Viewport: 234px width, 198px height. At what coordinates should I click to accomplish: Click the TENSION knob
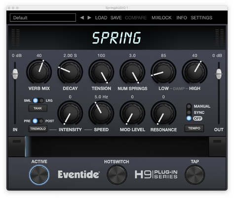tap(101, 72)
